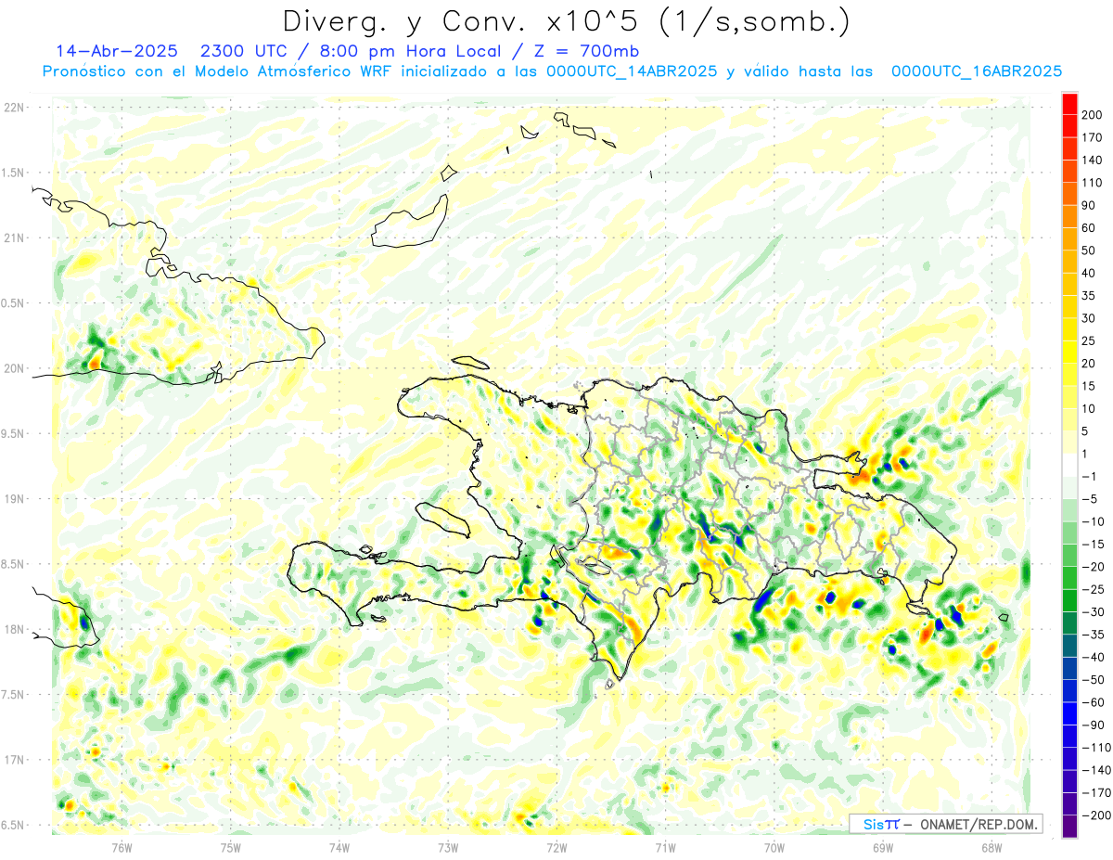Click the "-110" colorbar value
The width and height of the screenshot is (1113, 860).
point(1095,748)
